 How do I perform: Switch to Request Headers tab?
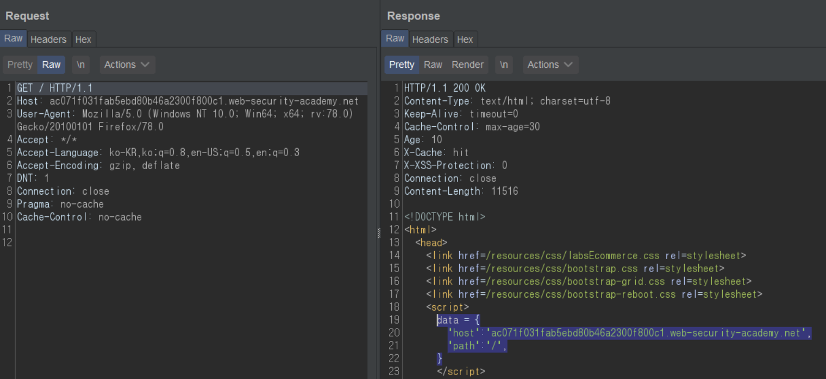tap(48, 39)
